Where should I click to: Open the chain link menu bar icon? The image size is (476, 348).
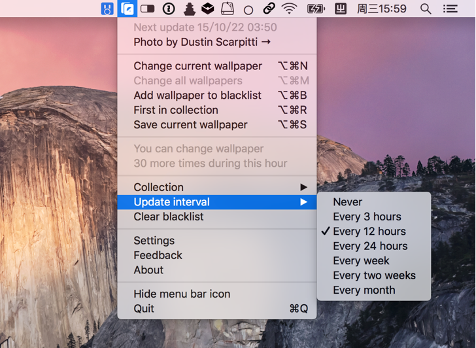tap(269, 9)
